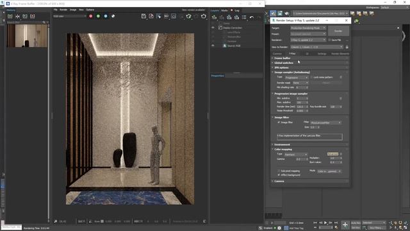The image size is (410, 231).
Task: Toggle Lock noise pattern checkbox
Action: pos(312,77)
